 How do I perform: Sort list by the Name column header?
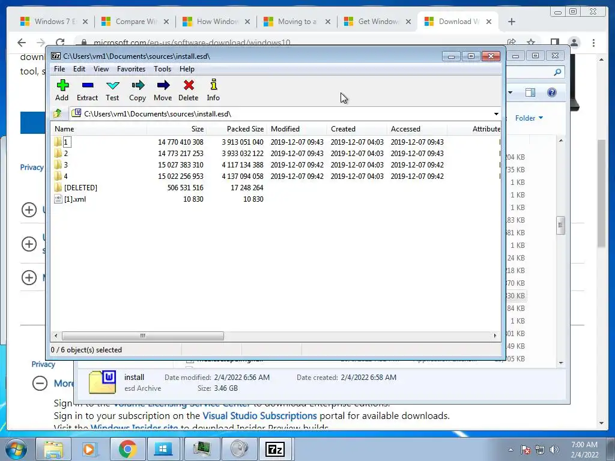[99, 128]
